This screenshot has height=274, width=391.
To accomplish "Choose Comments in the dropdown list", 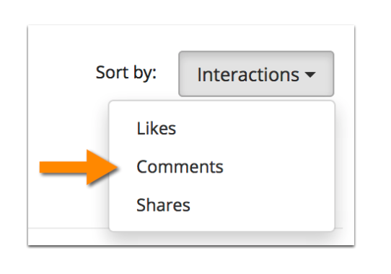I will pyautogui.click(x=180, y=167).
